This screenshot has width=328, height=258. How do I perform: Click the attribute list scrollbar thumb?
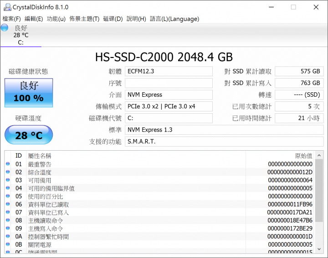[x=319, y=190]
